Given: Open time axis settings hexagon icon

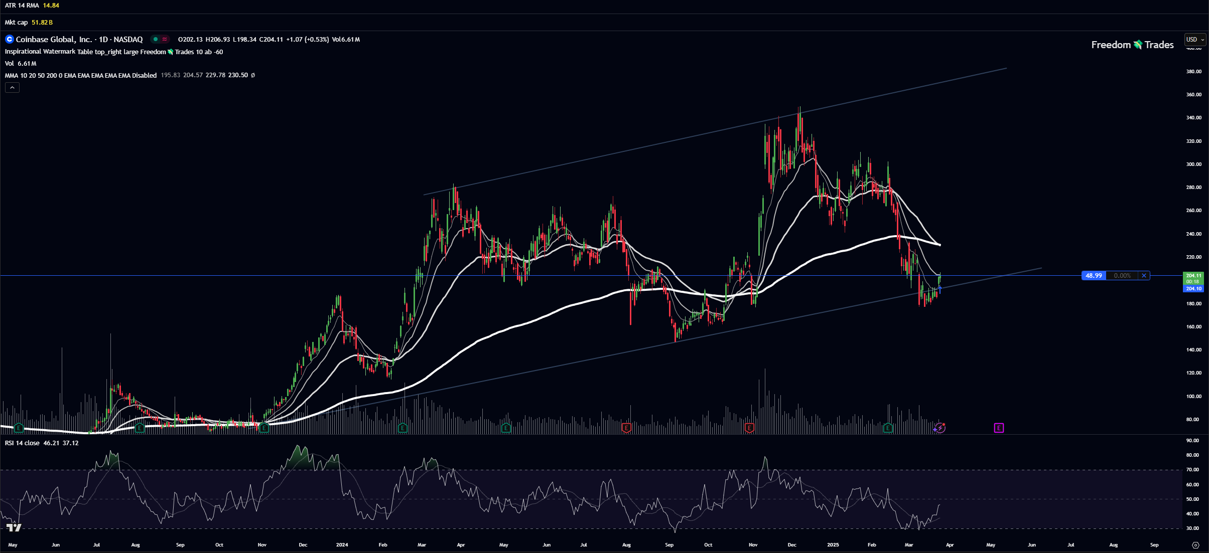Looking at the screenshot, I should pos(1195,545).
